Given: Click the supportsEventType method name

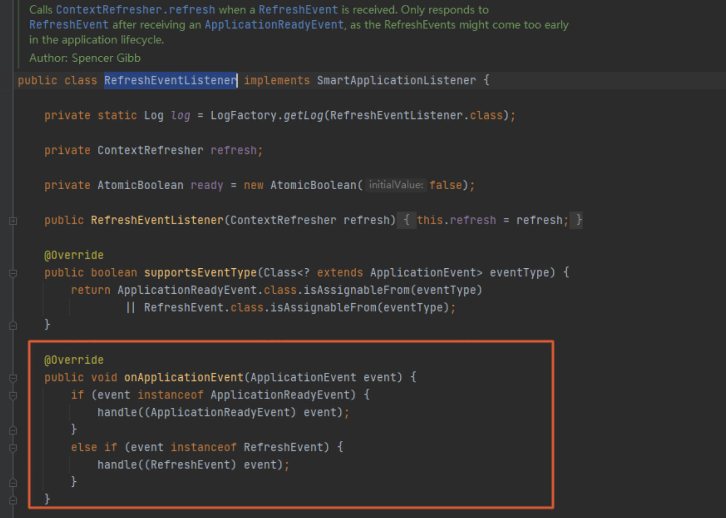Looking at the screenshot, I should coord(200,273).
